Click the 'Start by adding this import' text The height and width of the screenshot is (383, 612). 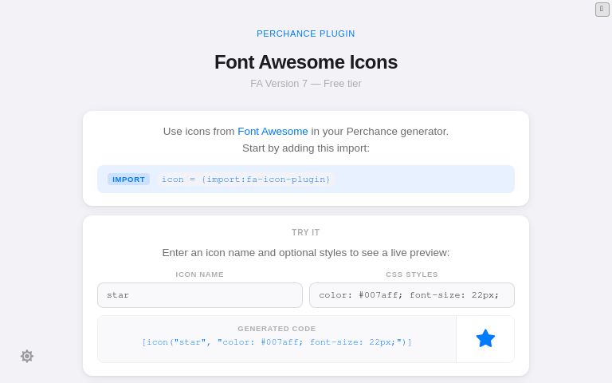tap(306, 148)
